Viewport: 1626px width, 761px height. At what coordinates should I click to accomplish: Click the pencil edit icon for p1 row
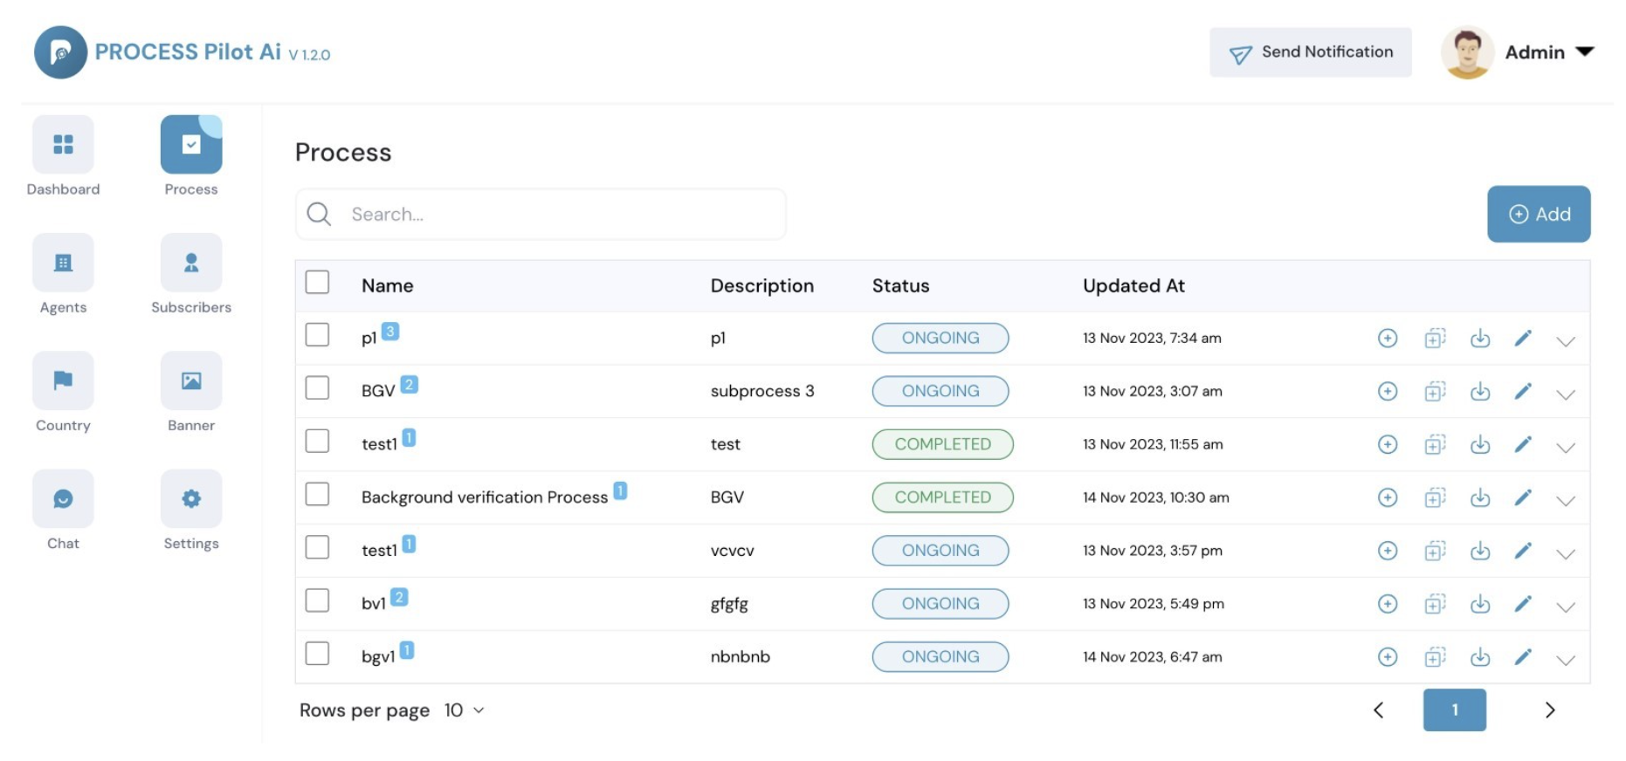point(1522,339)
